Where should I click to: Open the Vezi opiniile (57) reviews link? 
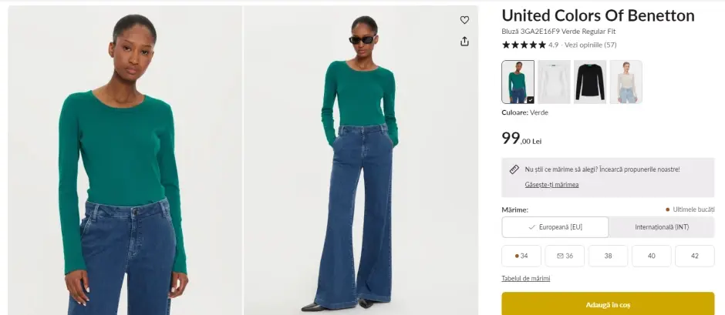click(x=591, y=45)
